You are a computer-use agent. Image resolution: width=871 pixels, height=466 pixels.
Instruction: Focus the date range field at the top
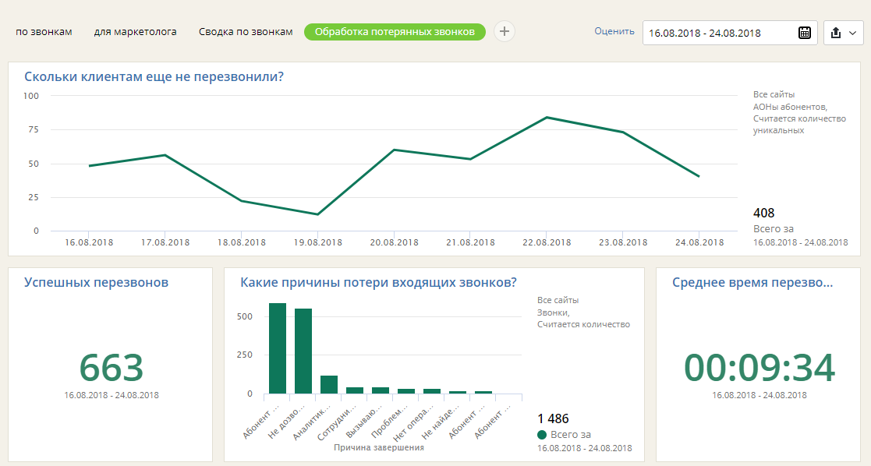(x=730, y=33)
